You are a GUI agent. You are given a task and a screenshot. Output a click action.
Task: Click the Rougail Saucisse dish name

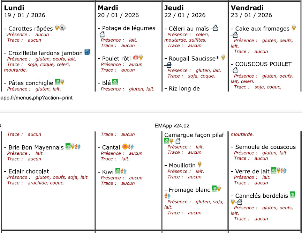point(194,58)
